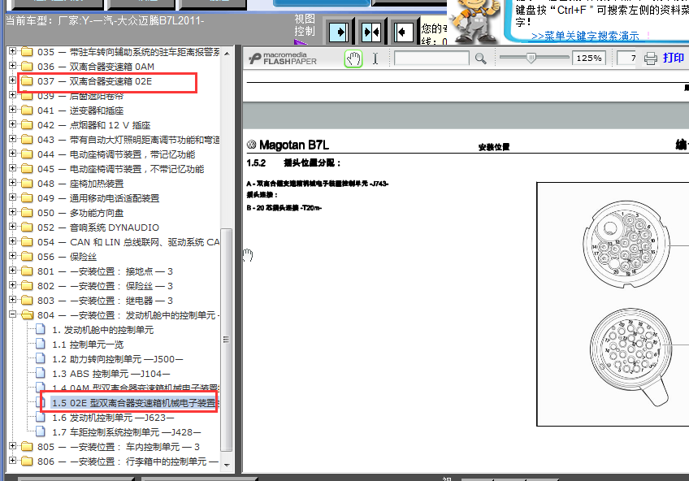689x481 pixels.
Task: Click folder icon of 041 逆变器和插座
Action: click(x=28, y=110)
